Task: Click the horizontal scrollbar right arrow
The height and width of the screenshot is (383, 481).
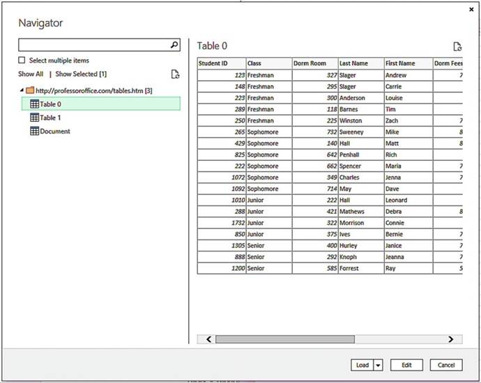Action: click(451, 339)
